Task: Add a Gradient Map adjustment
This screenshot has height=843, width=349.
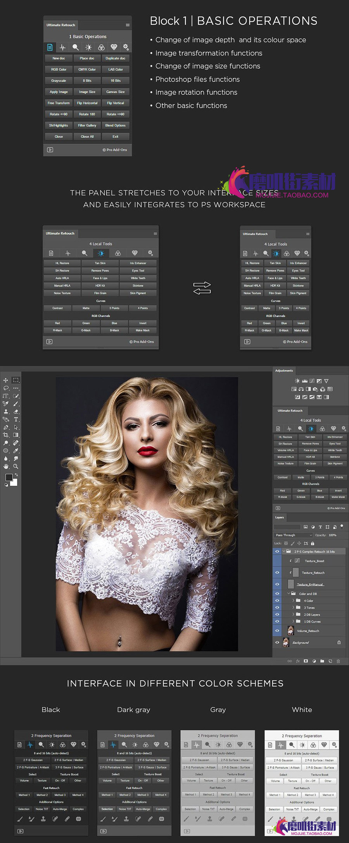Action: (x=327, y=397)
